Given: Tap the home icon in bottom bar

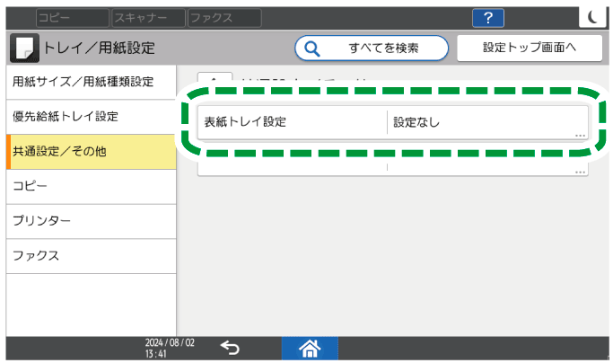Looking at the screenshot, I should (310, 348).
